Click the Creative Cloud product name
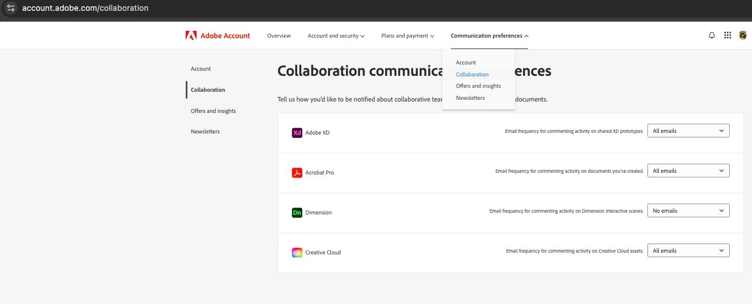 point(323,253)
